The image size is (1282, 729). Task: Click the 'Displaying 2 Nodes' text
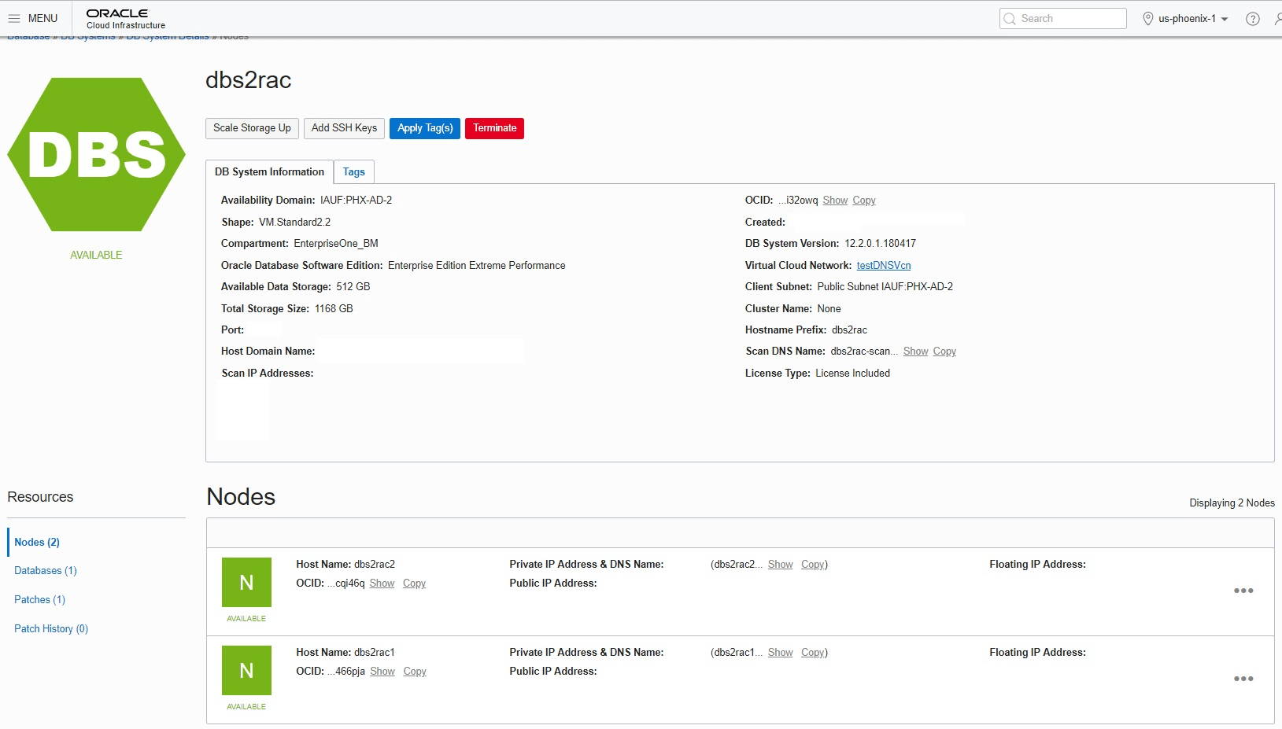click(x=1232, y=503)
